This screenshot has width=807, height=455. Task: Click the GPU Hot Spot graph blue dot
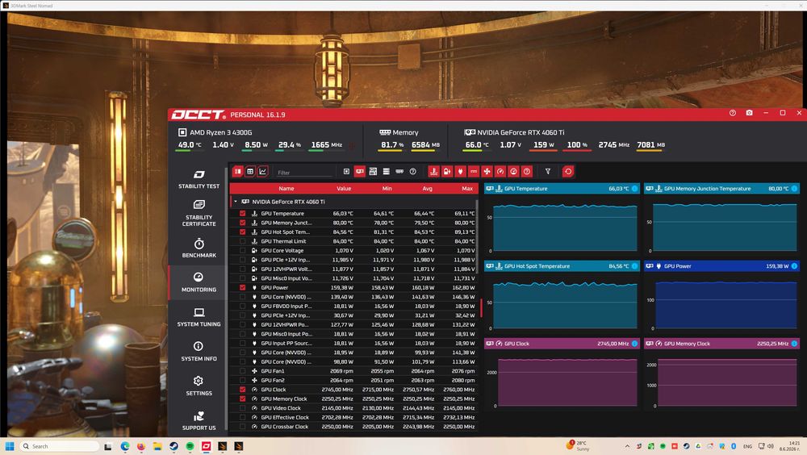[634, 266]
